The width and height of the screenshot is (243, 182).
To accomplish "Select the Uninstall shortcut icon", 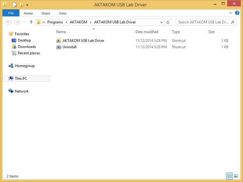I will click(59, 47).
